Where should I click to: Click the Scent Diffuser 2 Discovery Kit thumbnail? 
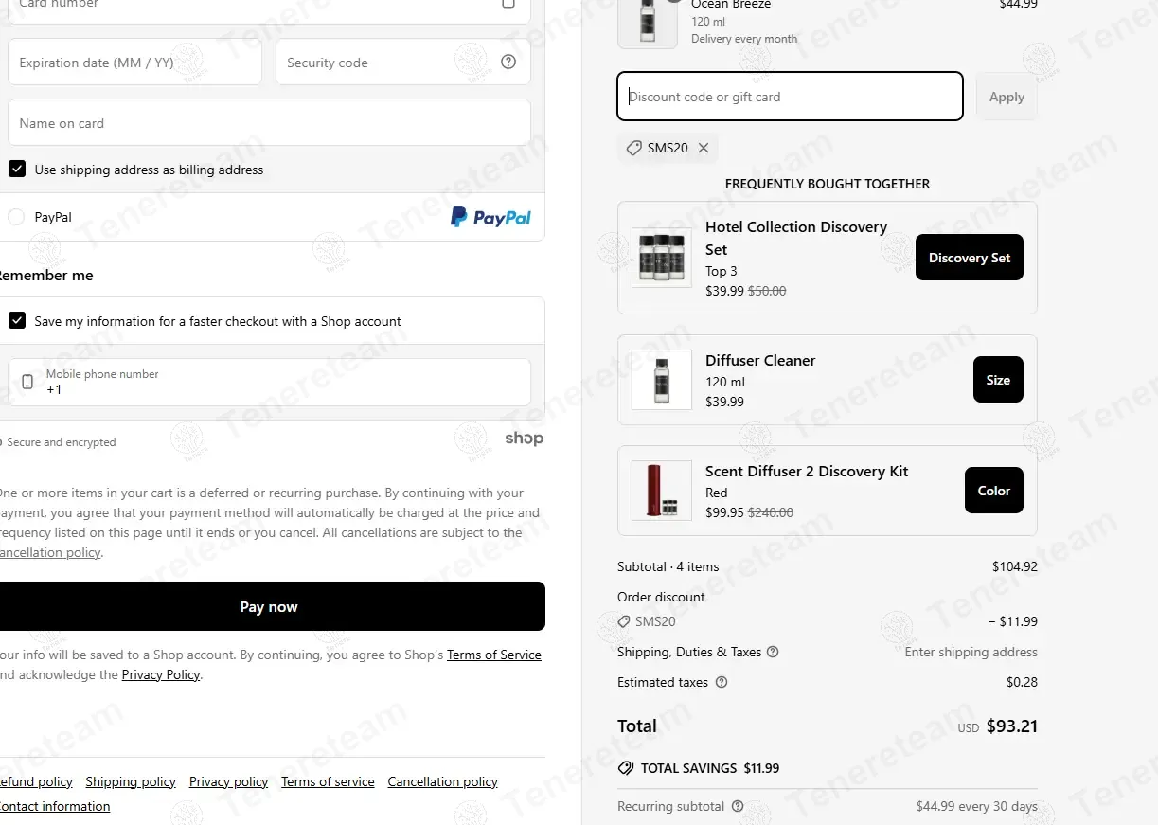661,491
